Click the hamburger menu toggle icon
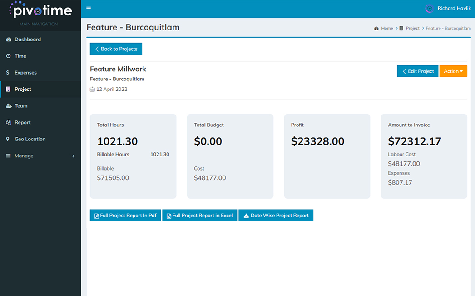This screenshot has width=475, height=296. [89, 9]
